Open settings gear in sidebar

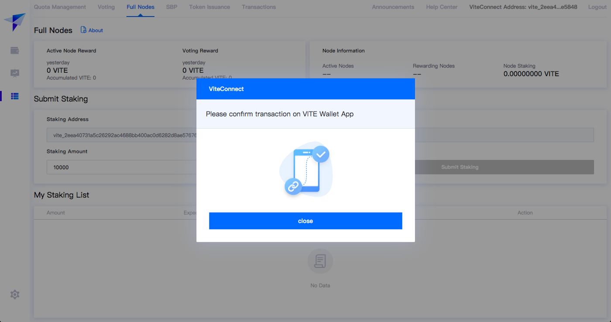coord(15,295)
